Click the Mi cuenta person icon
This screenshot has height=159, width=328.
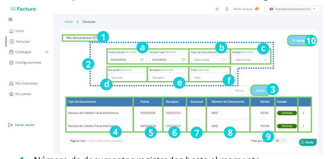[11, 94]
